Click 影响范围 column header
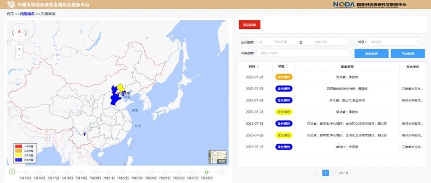The width and height of the screenshot is (431, 183). point(347,67)
